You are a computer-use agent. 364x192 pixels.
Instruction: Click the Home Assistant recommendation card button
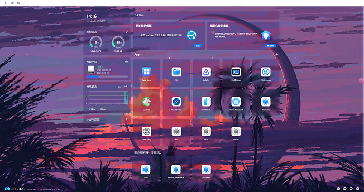coord(271,46)
